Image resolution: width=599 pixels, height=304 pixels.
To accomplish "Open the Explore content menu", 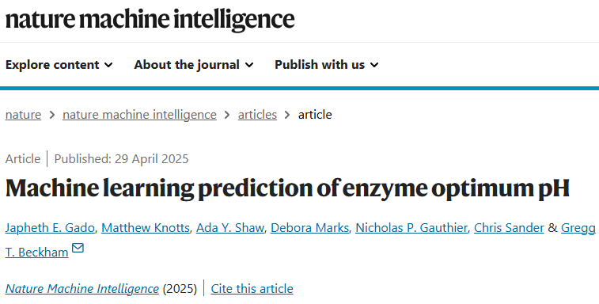I will tap(59, 65).
